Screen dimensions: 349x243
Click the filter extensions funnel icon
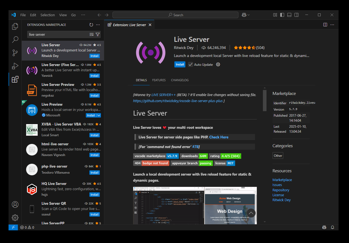[98, 34]
